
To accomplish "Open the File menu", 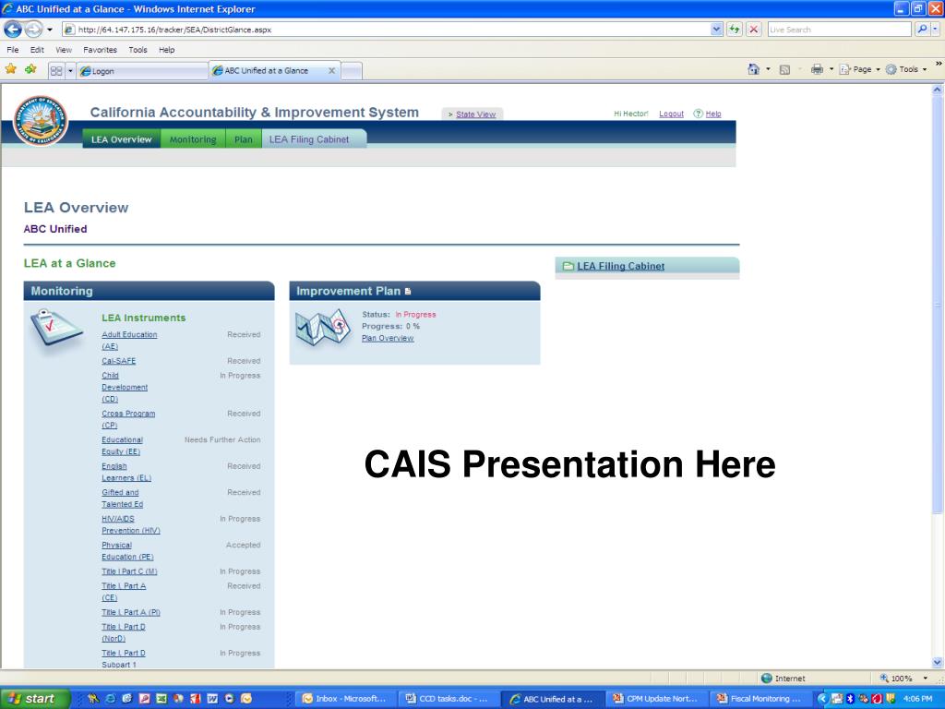I will [x=13, y=50].
